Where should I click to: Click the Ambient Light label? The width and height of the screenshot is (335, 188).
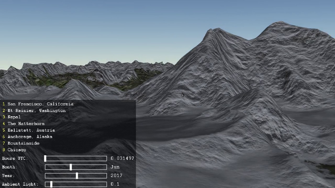click(x=20, y=184)
